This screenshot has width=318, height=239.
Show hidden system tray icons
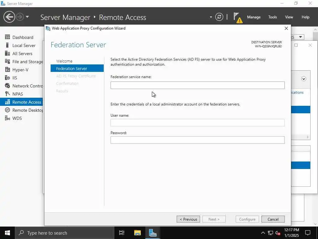(263, 233)
